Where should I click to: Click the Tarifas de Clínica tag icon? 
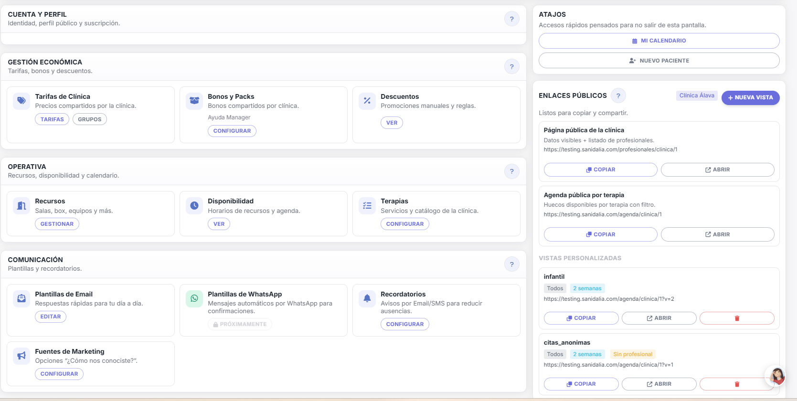pos(21,101)
